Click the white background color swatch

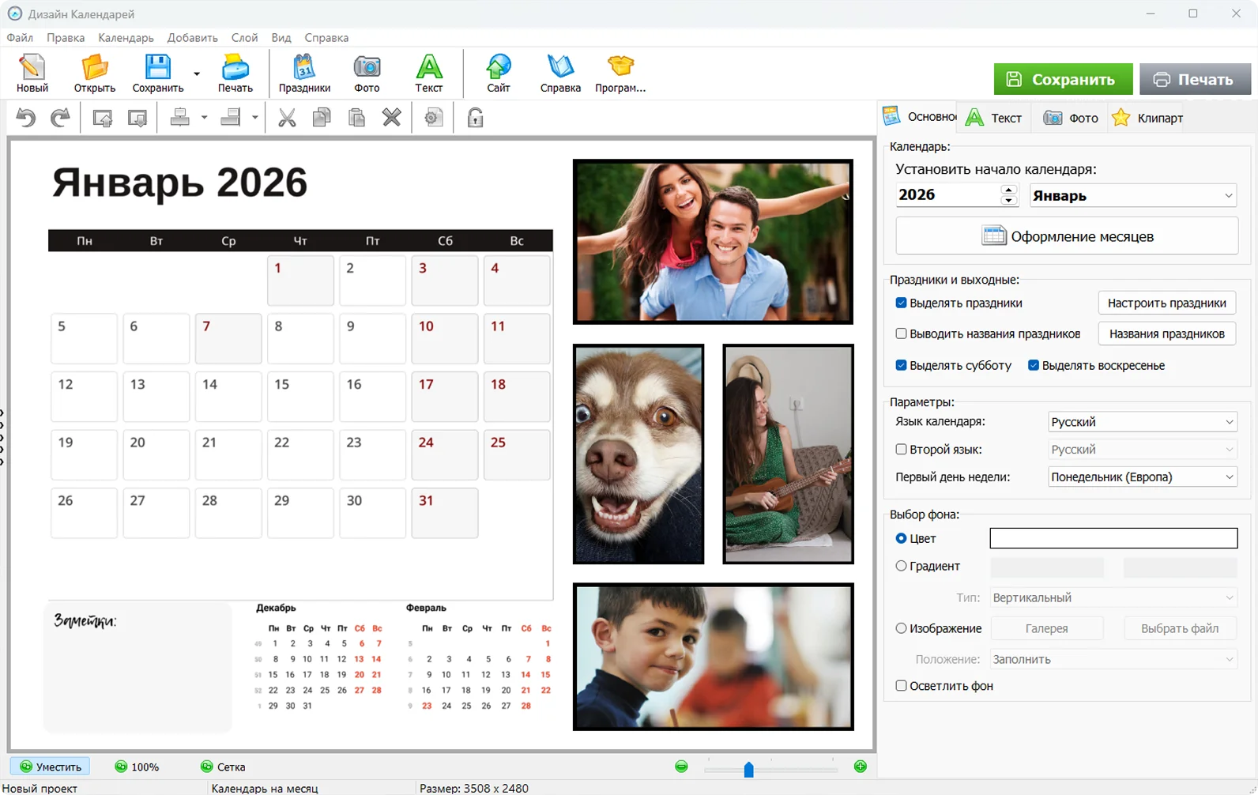click(1113, 538)
